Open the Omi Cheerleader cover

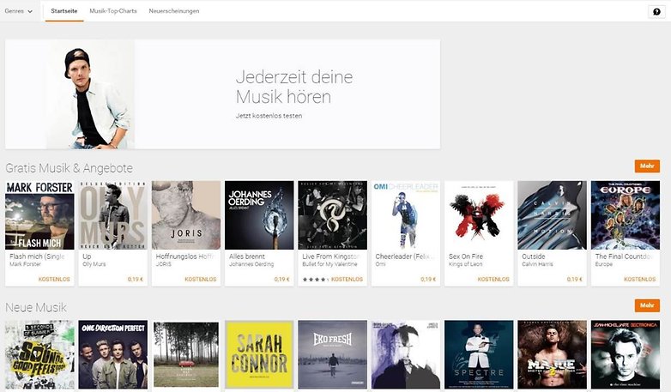406,215
